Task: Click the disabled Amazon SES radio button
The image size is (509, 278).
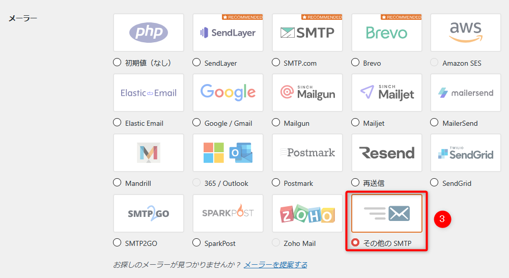Action: (434, 62)
